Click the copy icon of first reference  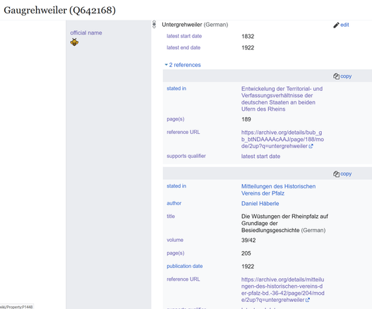pos(336,76)
